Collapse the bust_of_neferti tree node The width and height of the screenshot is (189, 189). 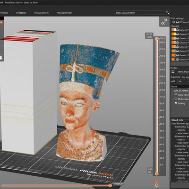[x=172, y=91]
